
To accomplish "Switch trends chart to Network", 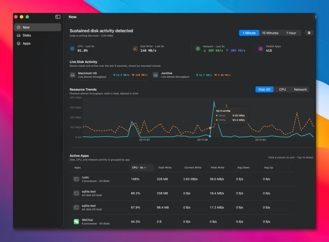I will click(300, 89).
